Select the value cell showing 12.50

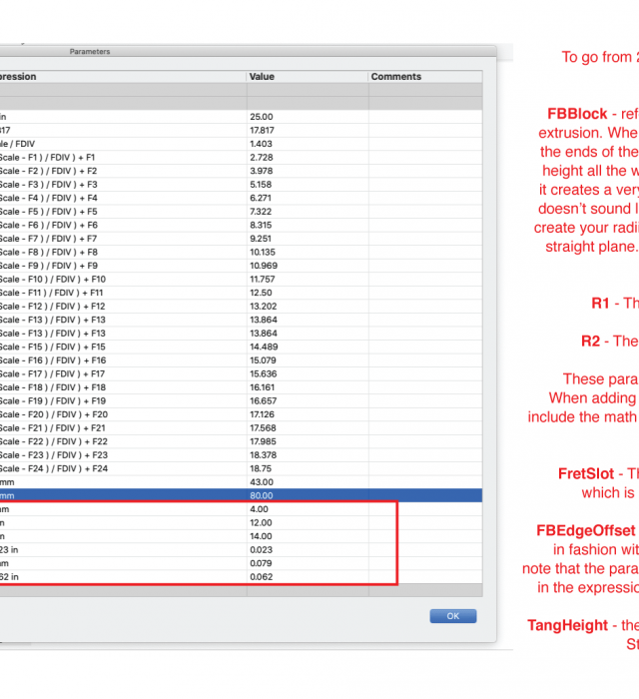[307, 293]
